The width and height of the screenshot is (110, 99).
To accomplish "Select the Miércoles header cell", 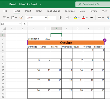I will pyautogui.click(x=67, y=47).
